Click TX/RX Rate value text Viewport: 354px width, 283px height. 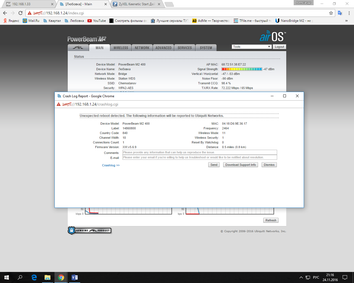click(x=237, y=88)
